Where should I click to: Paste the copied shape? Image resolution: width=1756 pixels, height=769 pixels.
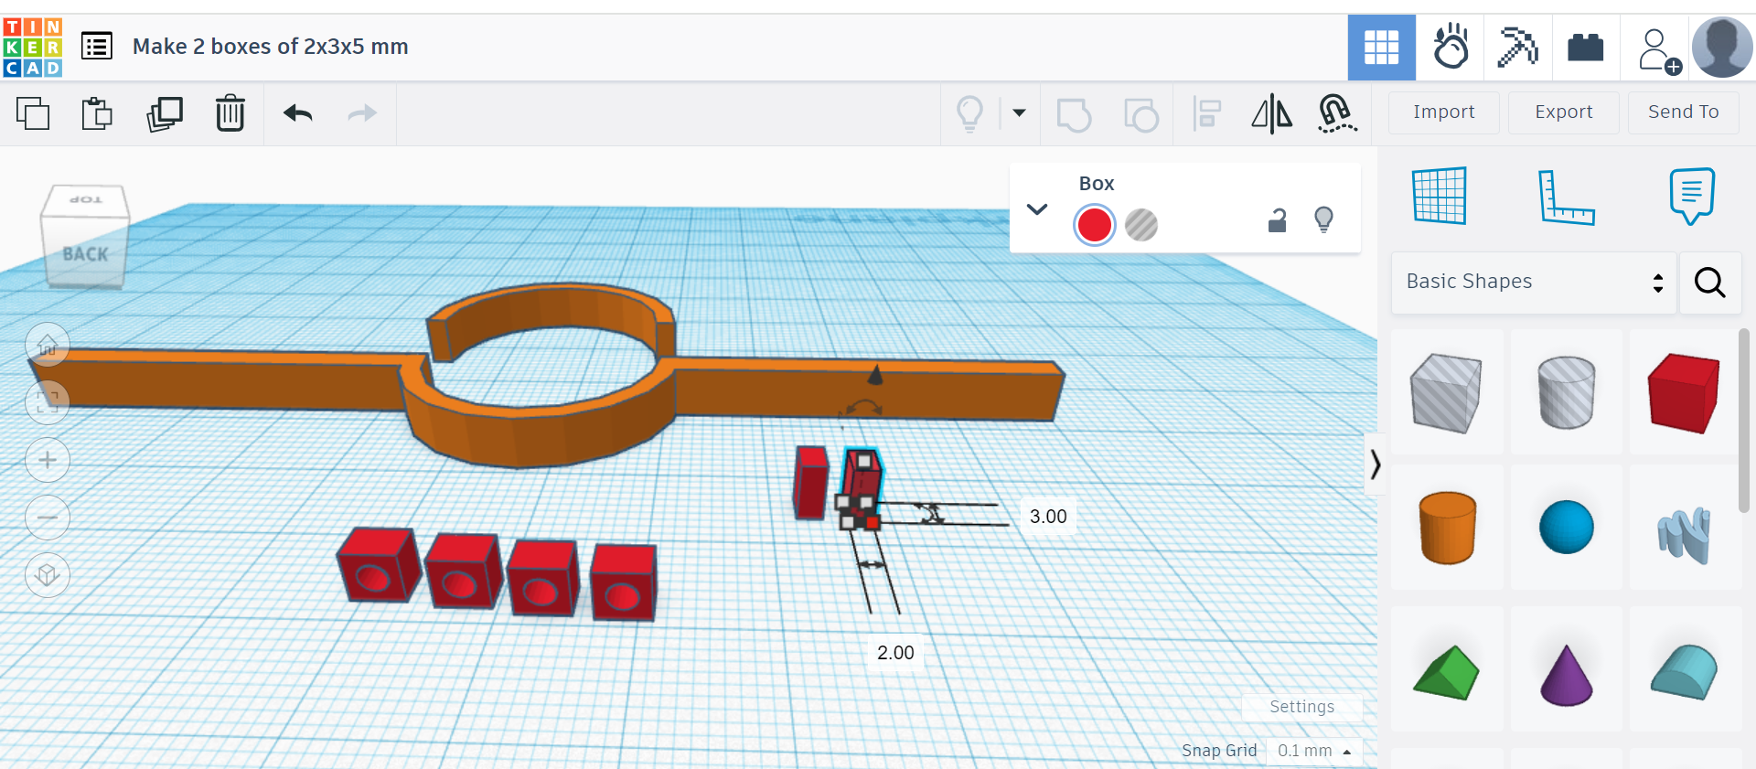[97, 113]
